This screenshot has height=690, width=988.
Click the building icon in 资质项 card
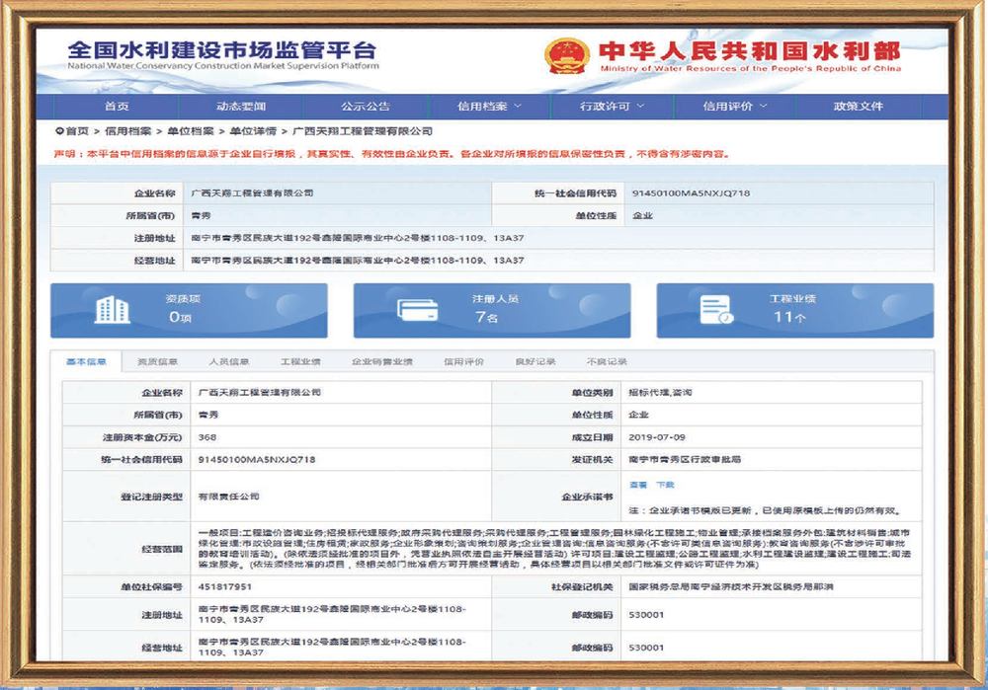(x=113, y=310)
